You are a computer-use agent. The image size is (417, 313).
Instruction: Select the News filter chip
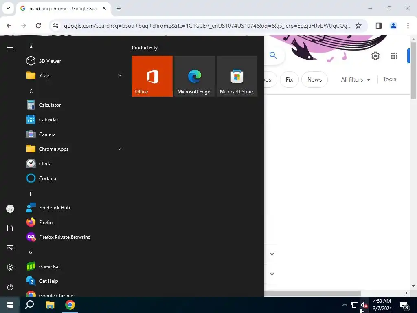(314, 79)
